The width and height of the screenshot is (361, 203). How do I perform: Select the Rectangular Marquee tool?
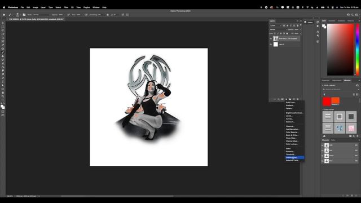click(x=3, y=27)
